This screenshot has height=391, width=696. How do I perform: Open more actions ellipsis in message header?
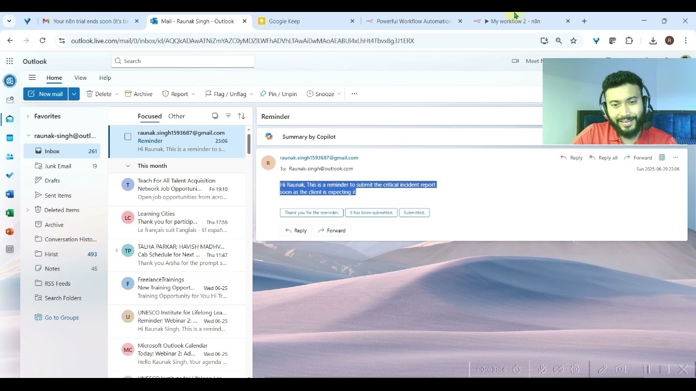675,157
